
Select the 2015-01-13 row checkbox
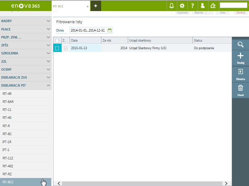[57, 48]
